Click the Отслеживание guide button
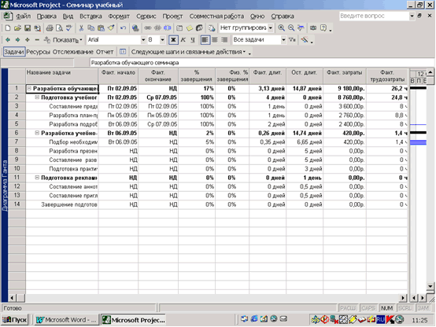436x327 pixels. pyautogui.click(x=73, y=52)
